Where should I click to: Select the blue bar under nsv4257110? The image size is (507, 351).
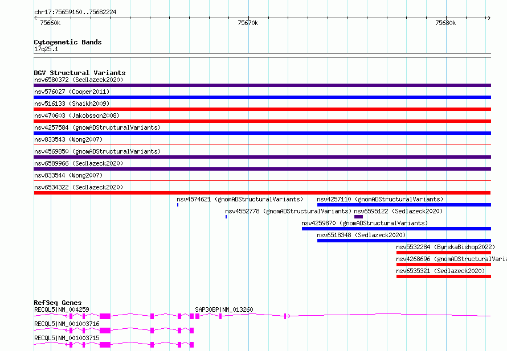pyautogui.click(x=404, y=205)
